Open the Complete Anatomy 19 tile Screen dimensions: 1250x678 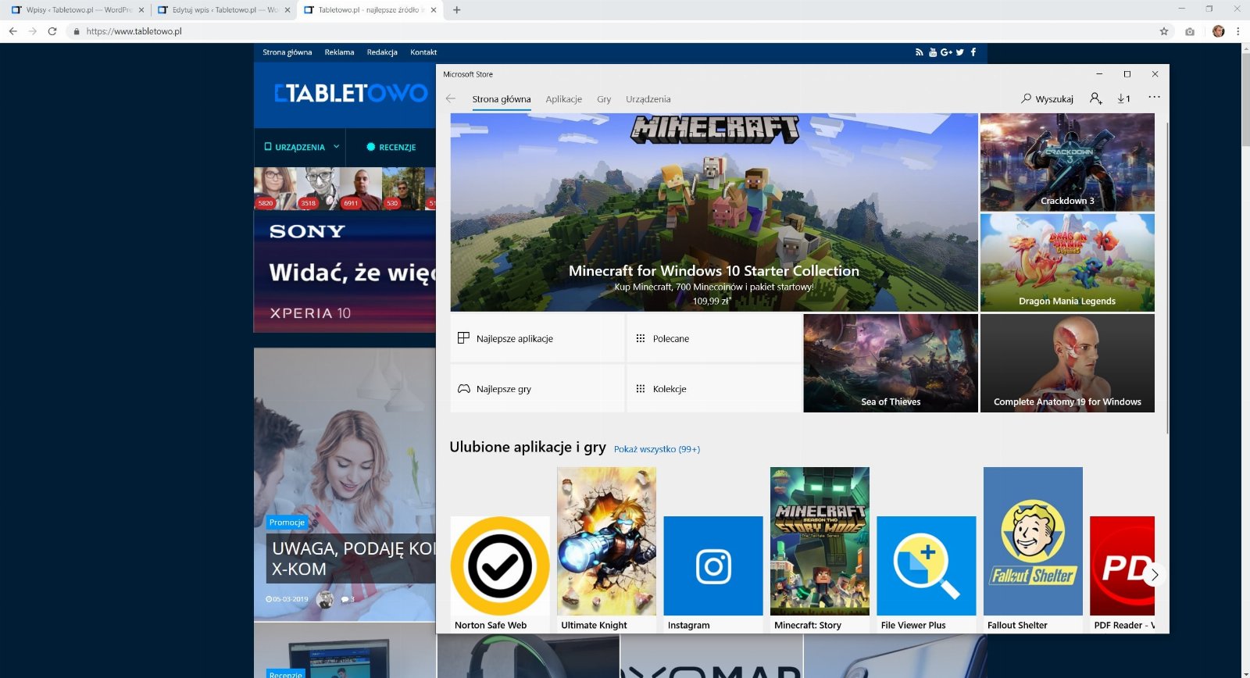pyautogui.click(x=1067, y=363)
